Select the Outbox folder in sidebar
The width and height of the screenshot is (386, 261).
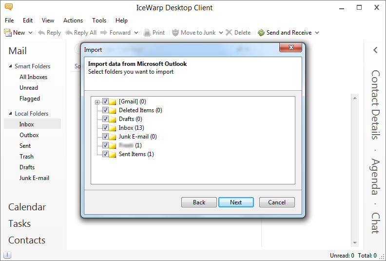point(29,135)
